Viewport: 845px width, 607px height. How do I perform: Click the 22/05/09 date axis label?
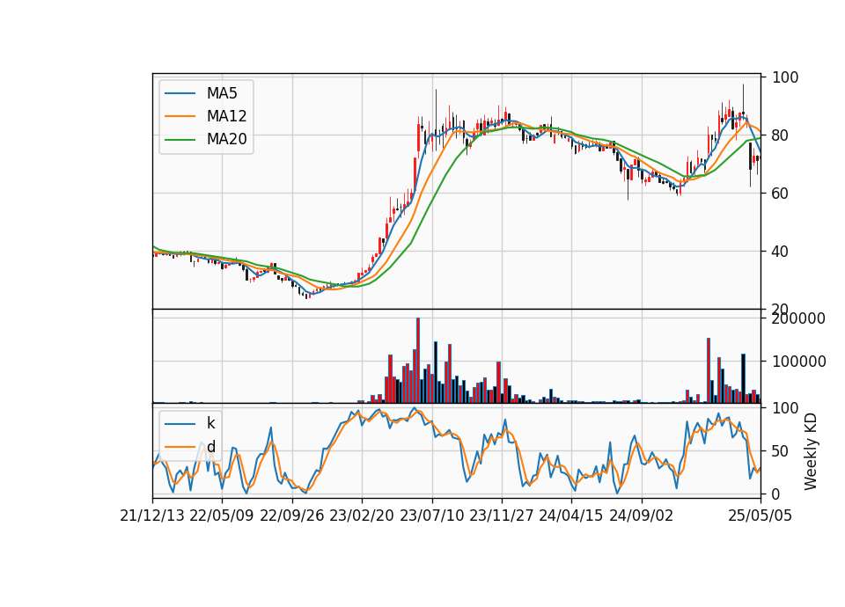(x=222, y=516)
